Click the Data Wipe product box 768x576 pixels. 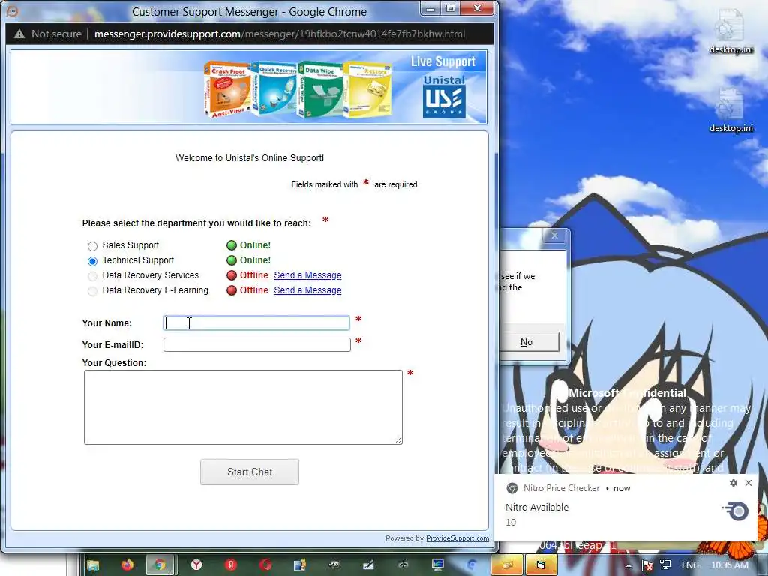(320, 89)
